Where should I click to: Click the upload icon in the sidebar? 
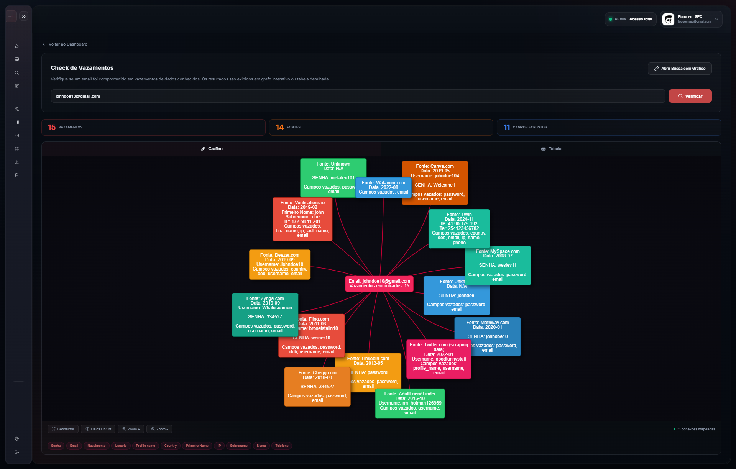click(x=17, y=162)
